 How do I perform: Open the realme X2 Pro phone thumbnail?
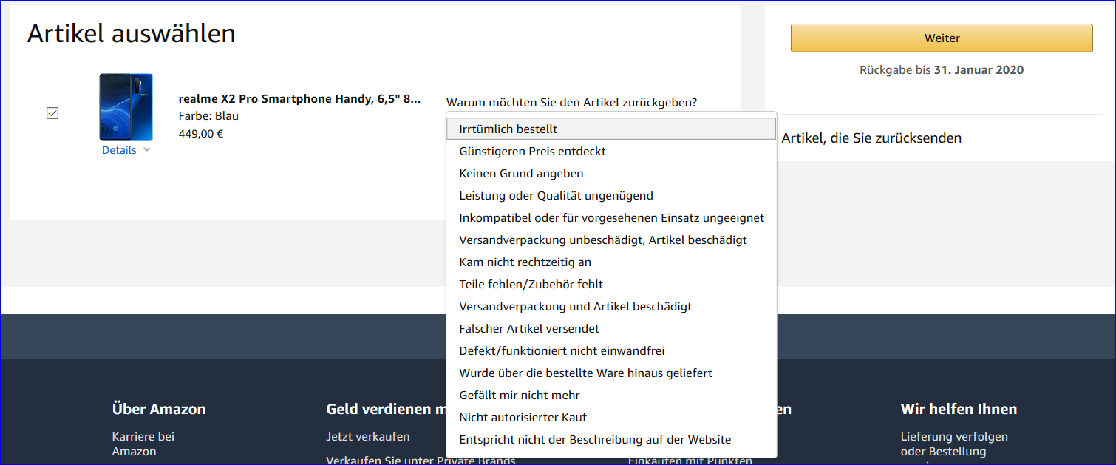click(126, 107)
